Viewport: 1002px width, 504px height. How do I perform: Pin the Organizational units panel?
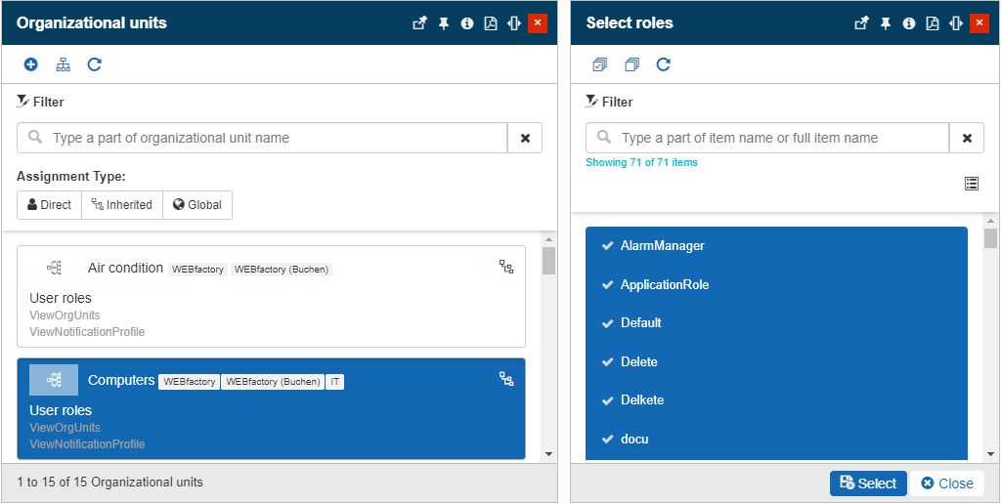444,23
